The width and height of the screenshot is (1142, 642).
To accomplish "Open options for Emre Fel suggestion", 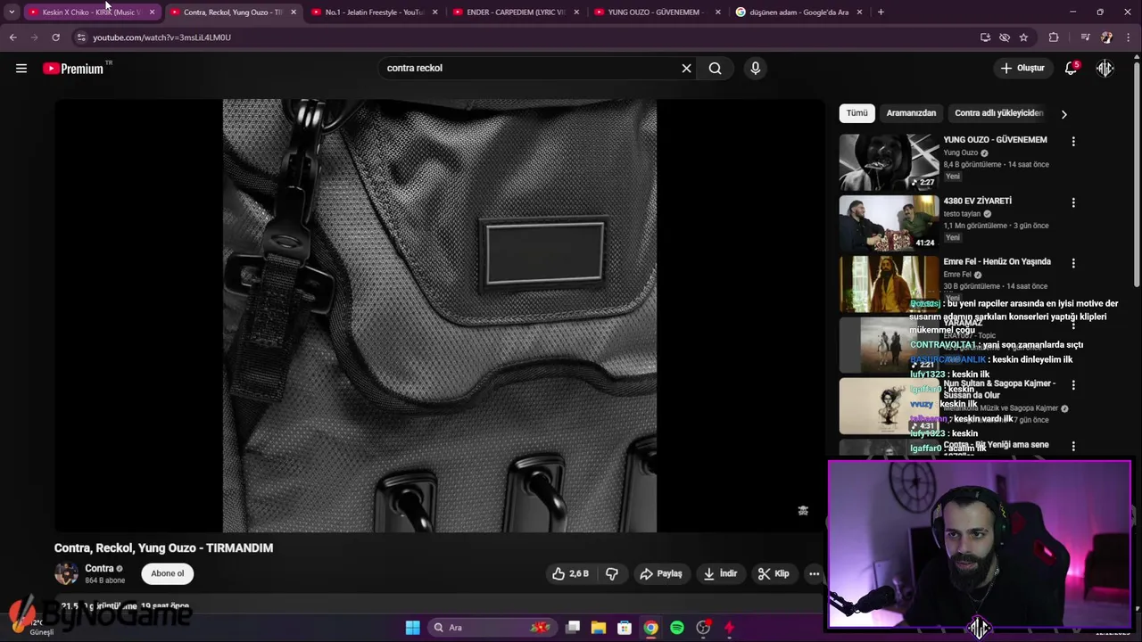I will [1073, 263].
